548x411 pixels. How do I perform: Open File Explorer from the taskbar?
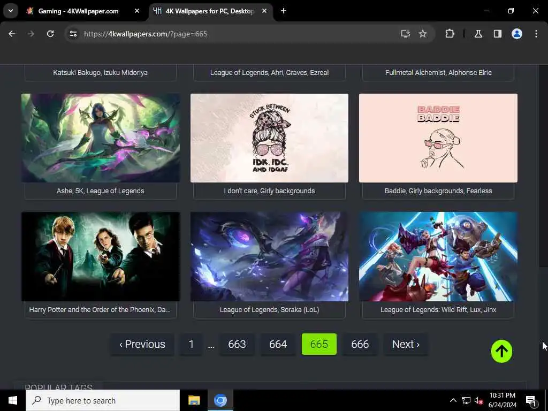(194, 400)
